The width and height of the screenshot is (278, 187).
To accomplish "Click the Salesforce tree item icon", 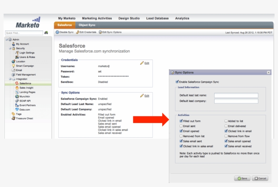I will pos(17,83).
